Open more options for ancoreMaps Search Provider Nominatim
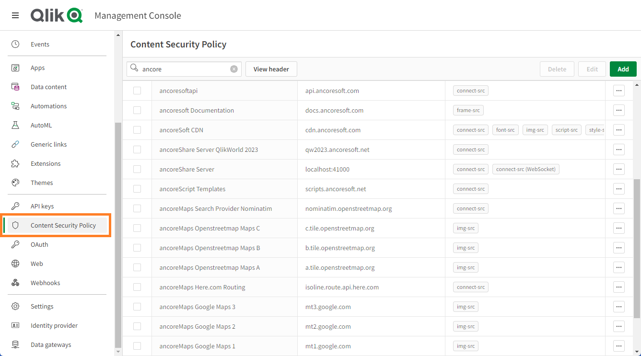The image size is (641, 356). [619, 208]
